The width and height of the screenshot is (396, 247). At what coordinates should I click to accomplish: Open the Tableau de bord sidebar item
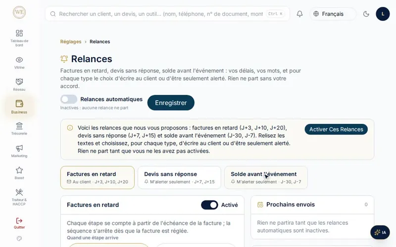[19, 38]
